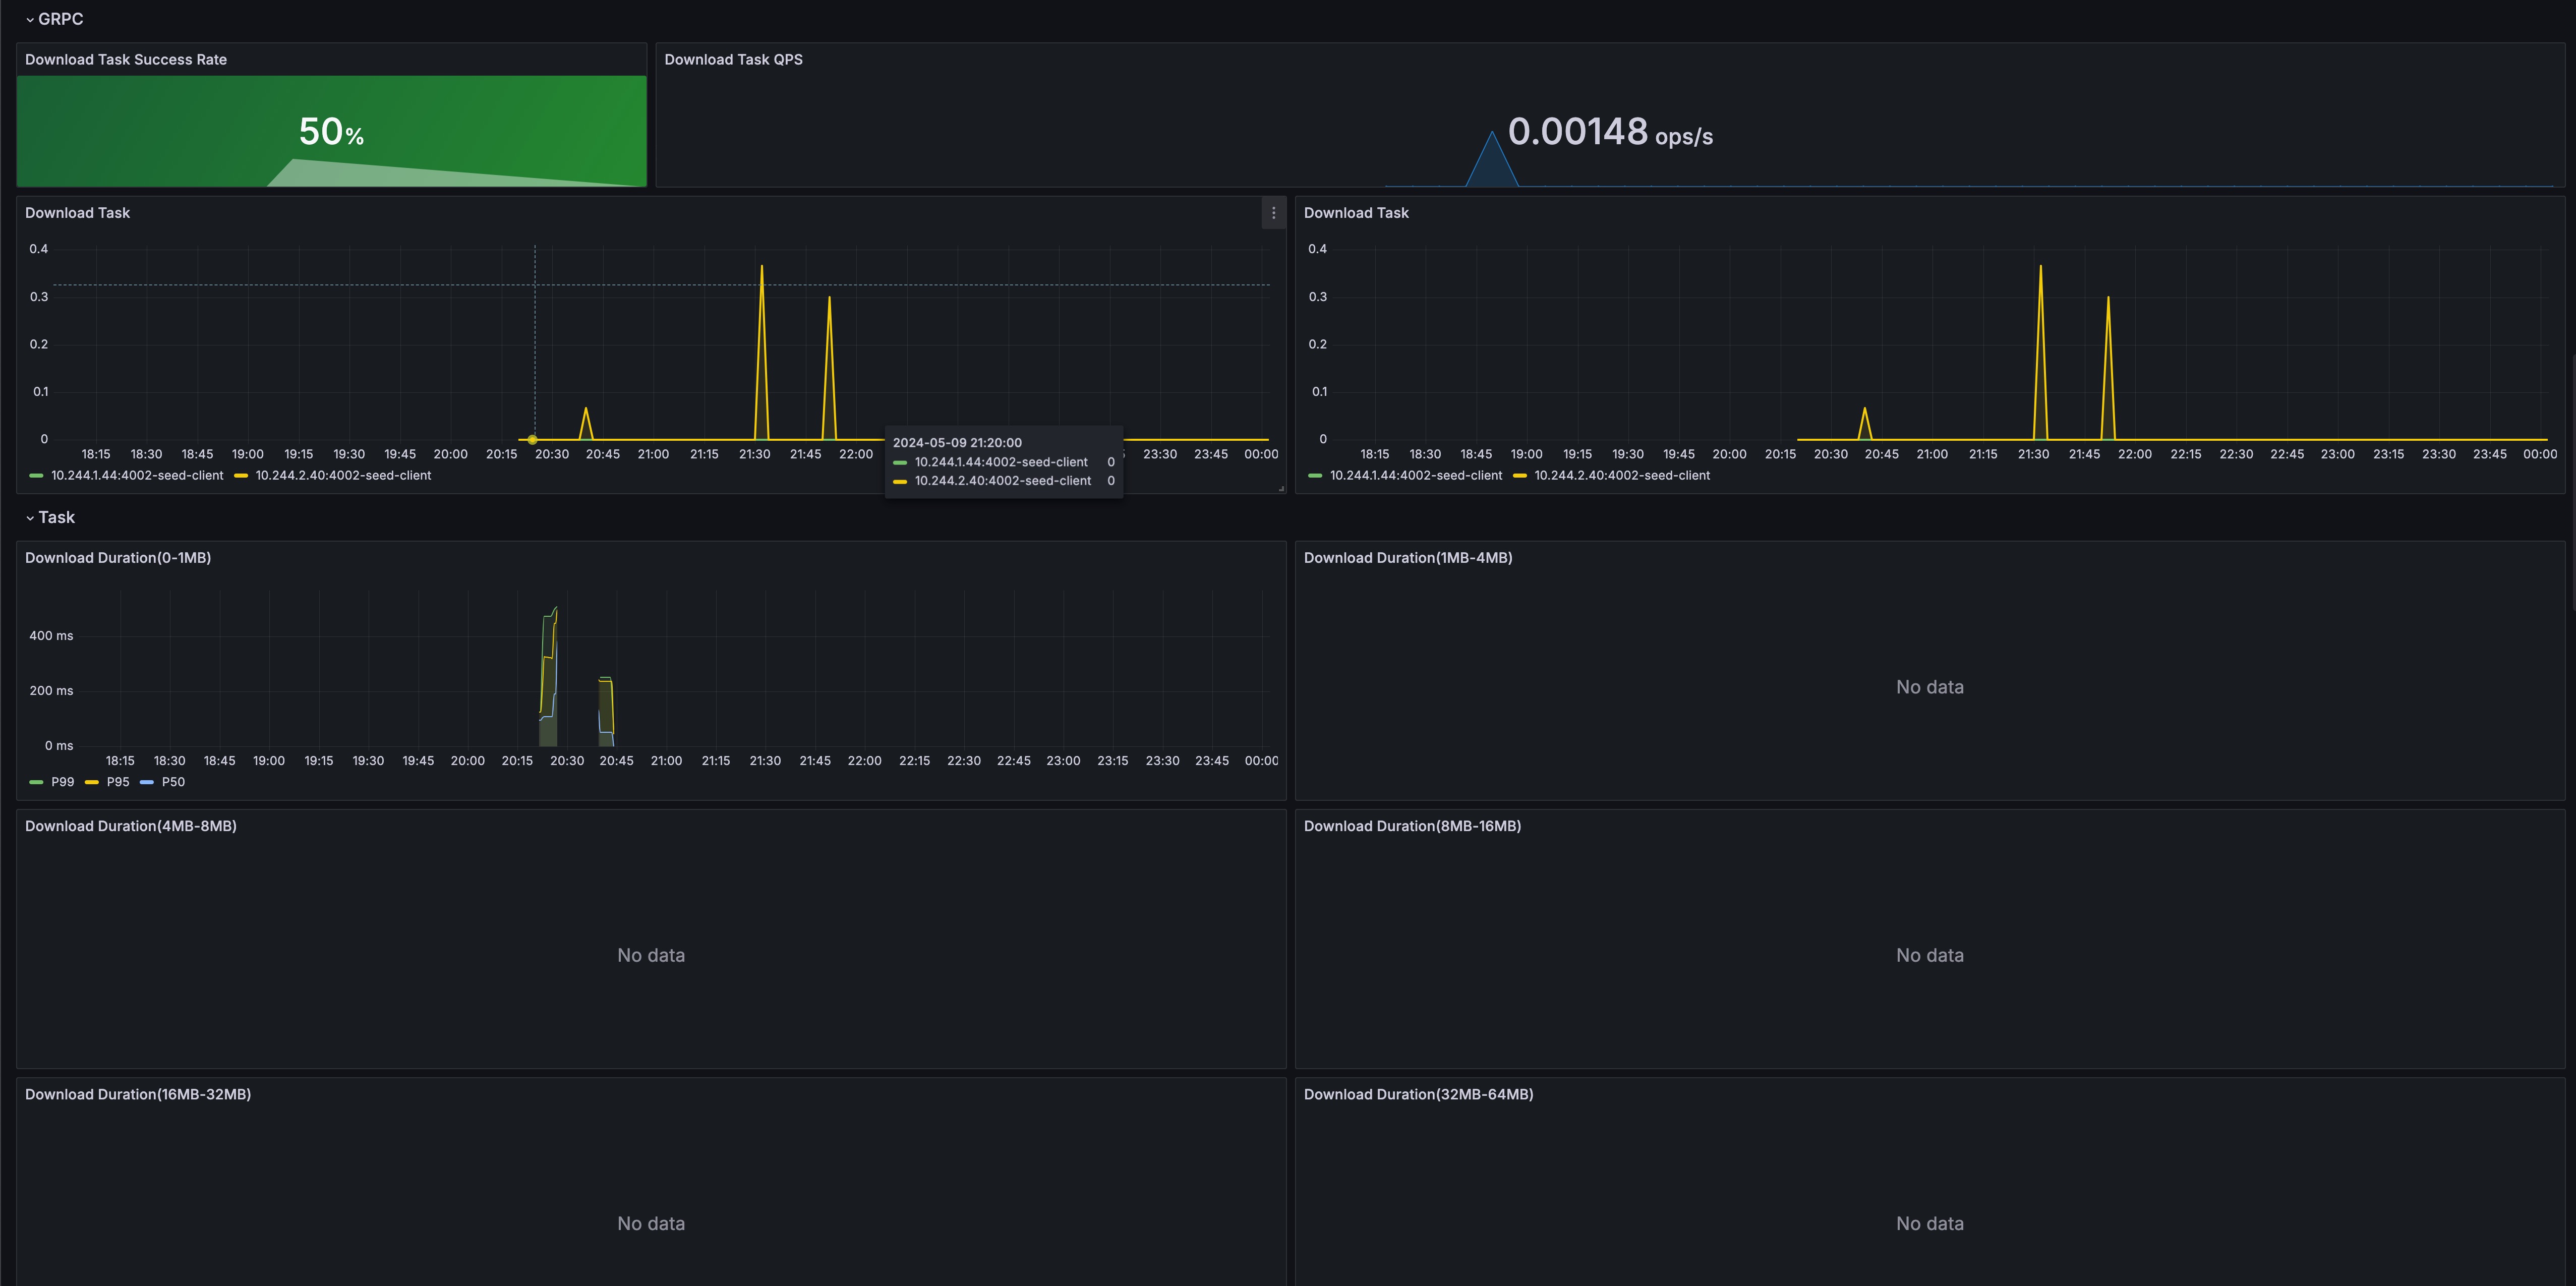2576x1286 pixels.
Task: Click the Task row title
Action: point(56,518)
